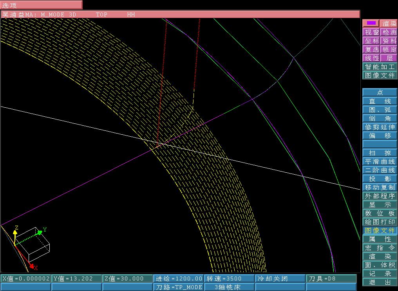Click the 进给=1200.00 feed rate field
This screenshot has width=398, height=291.
179,278
